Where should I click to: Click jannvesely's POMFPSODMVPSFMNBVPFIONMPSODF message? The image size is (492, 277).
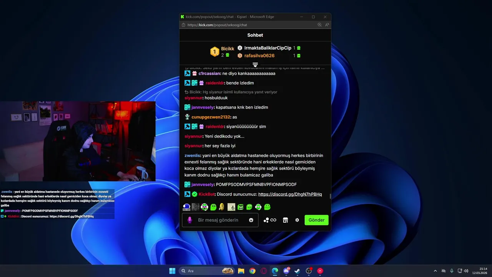tap(256, 185)
